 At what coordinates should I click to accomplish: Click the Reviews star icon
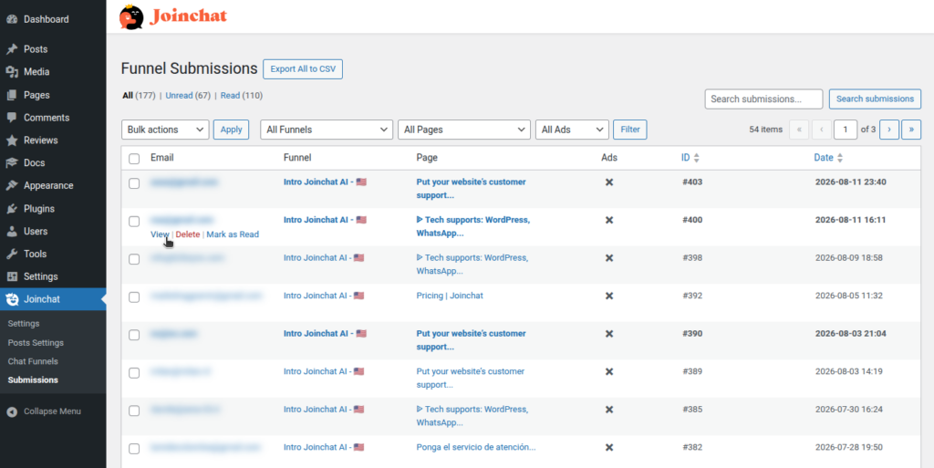12,140
